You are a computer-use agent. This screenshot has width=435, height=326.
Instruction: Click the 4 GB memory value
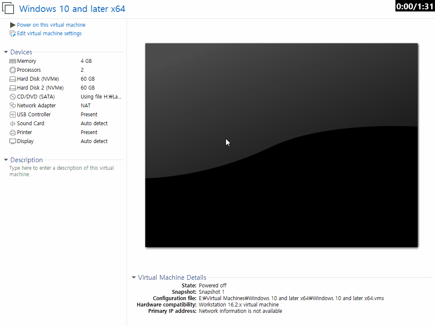pyautogui.click(x=86, y=61)
